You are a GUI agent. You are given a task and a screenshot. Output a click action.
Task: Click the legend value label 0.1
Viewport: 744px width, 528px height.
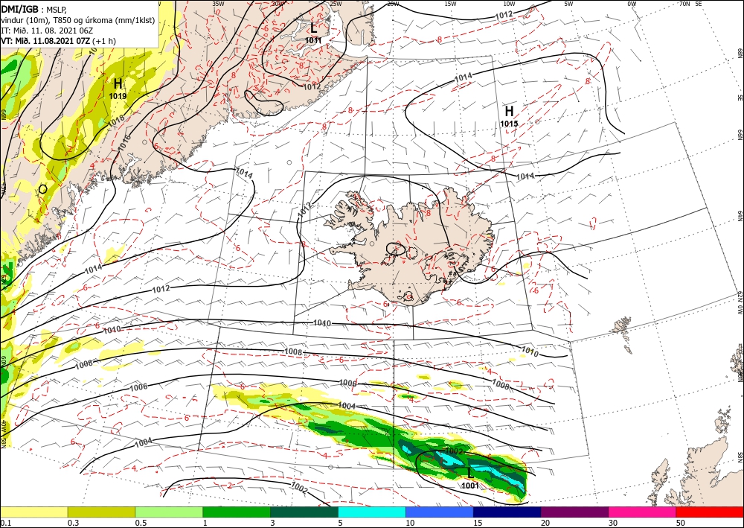click(x=4, y=523)
